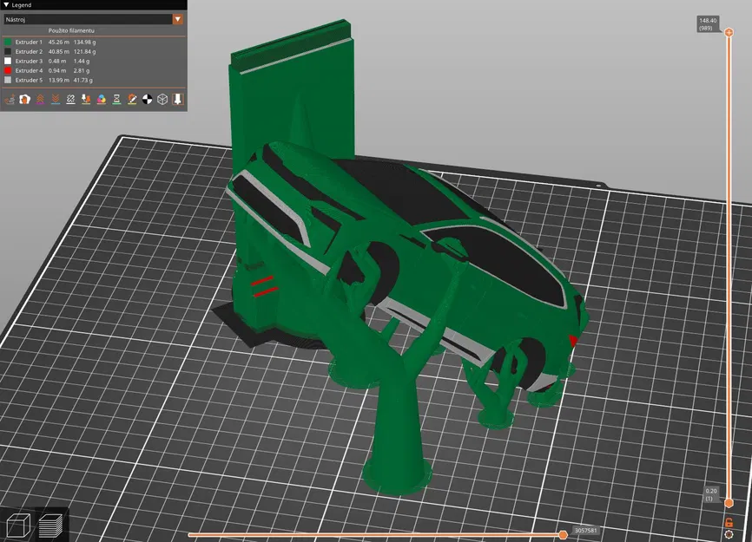752x542 pixels.
Task: Switch to 3D editor view cube icon
Action: pos(18,525)
